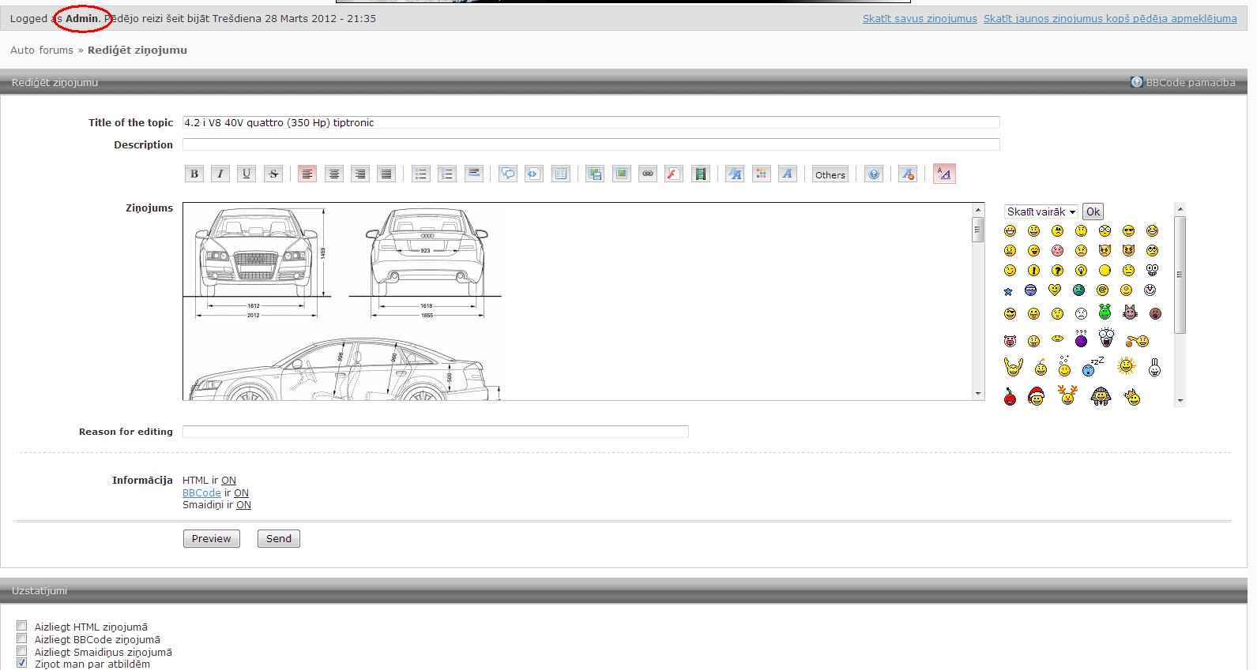Insert a numbered list
The image size is (1257, 670).
[447, 174]
